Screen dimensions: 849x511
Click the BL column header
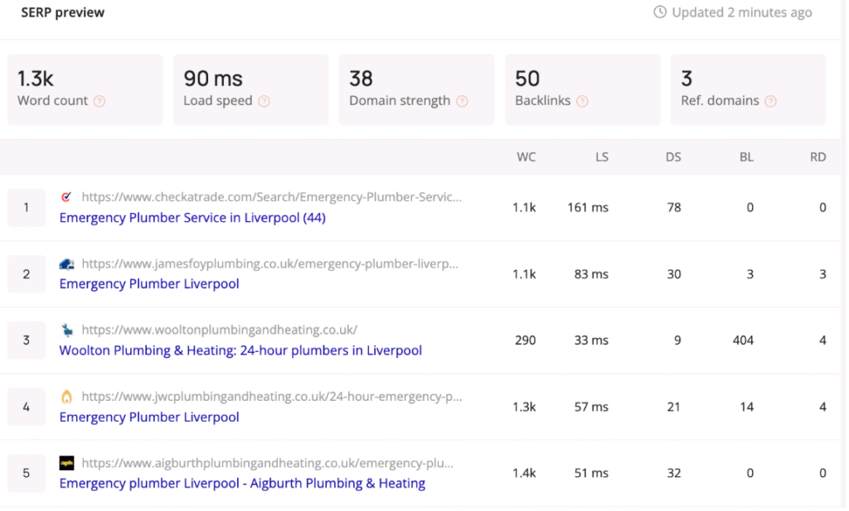pos(746,157)
